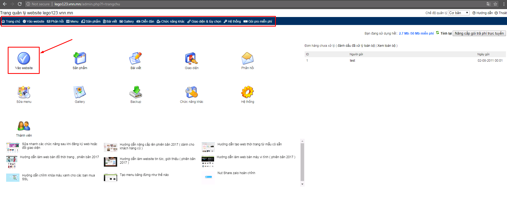Open Giao diện & tùy chọn menu

[204, 21]
